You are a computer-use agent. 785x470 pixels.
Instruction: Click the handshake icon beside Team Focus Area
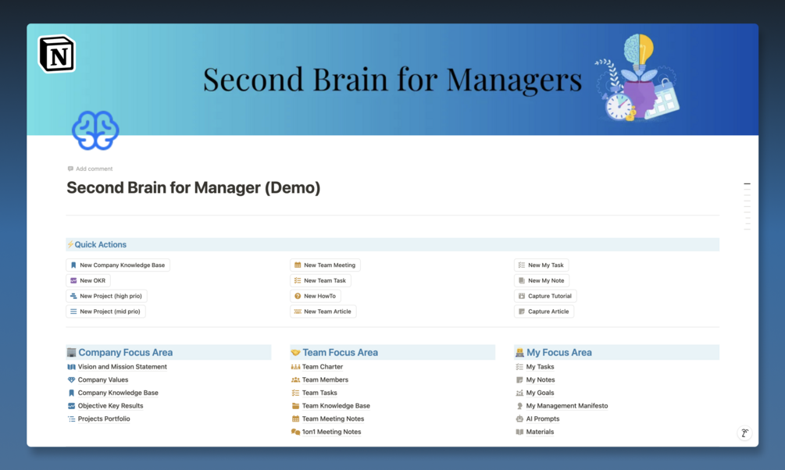point(295,352)
